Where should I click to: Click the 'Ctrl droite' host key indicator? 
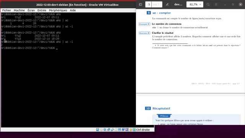tap(143, 130)
